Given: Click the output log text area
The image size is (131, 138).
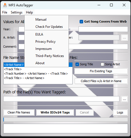Looking at the screenshot, I should coord(65,128).
